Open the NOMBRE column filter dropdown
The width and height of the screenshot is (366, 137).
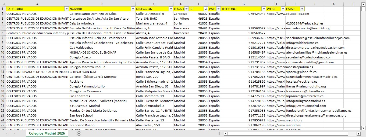(133, 9)
